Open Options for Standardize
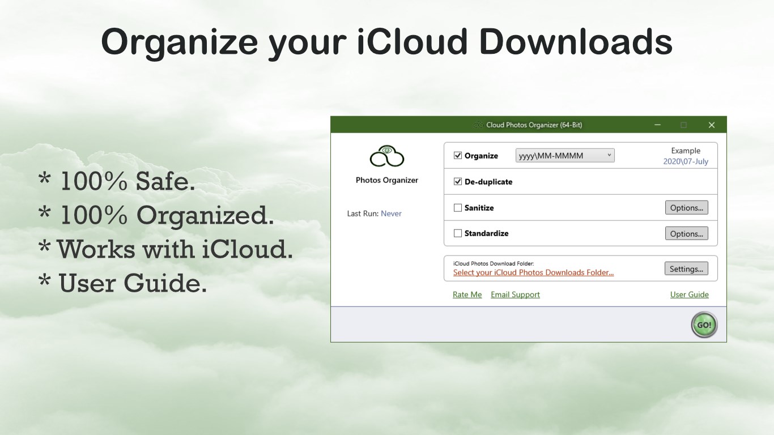 click(686, 233)
